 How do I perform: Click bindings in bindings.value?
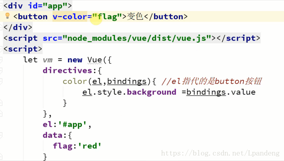click(x=206, y=93)
